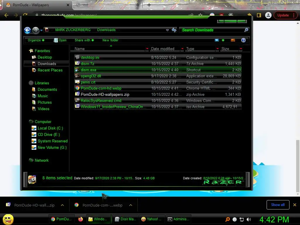Screen dimensions: 300x225
Task: Open the Pictures library
Action: pos(42,102)
